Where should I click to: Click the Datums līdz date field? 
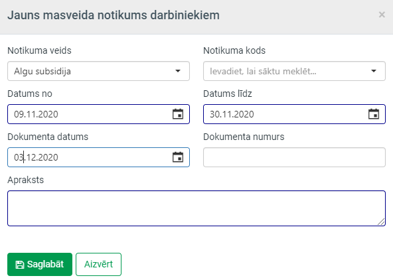tap(294, 114)
